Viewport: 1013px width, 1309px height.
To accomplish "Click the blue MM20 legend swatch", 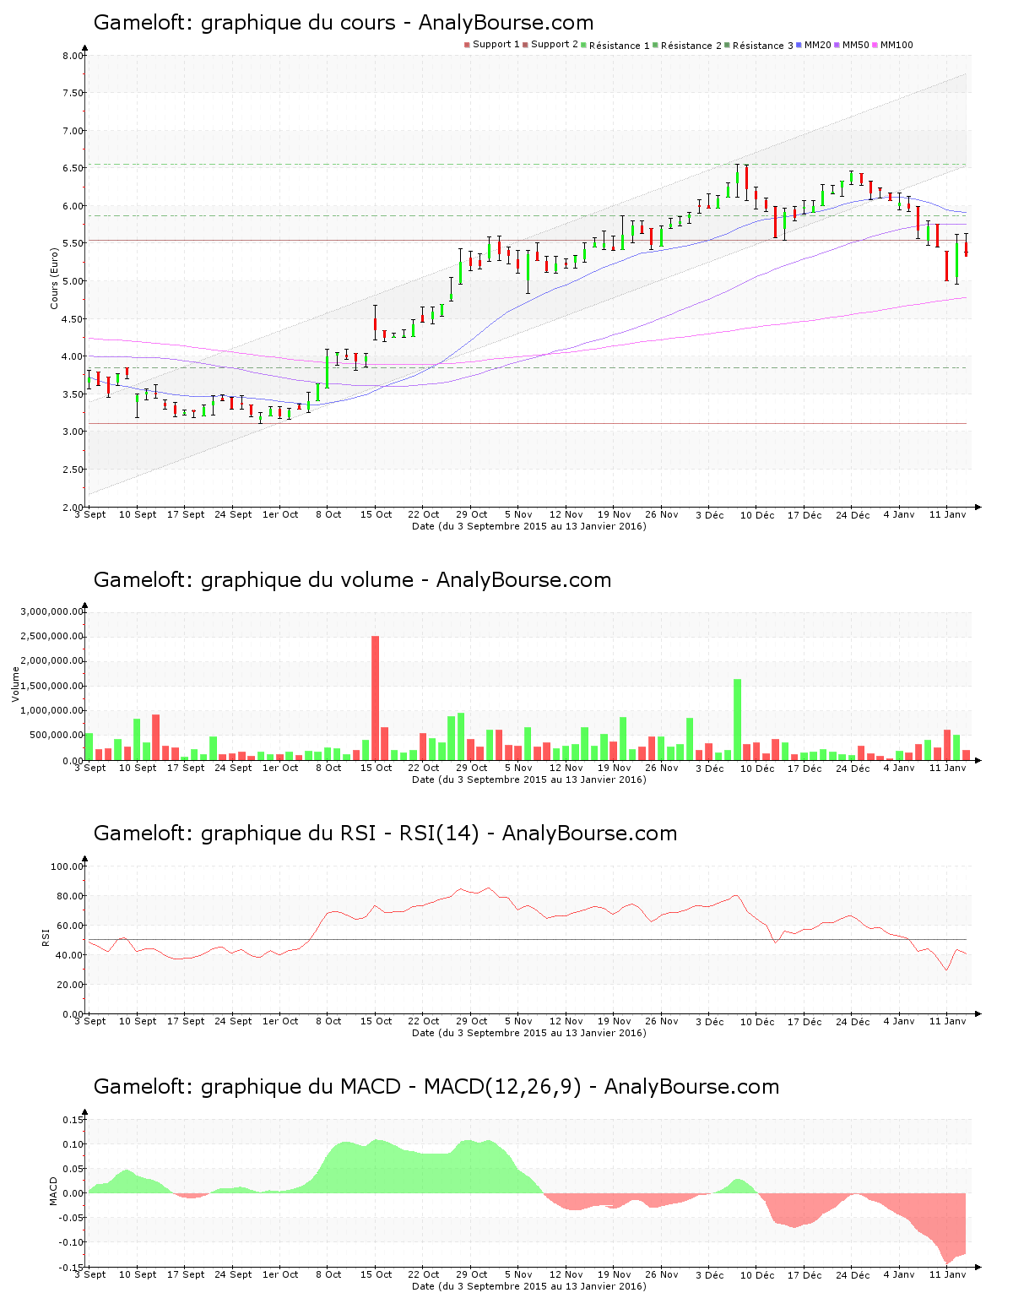I will (x=799, y=45).
